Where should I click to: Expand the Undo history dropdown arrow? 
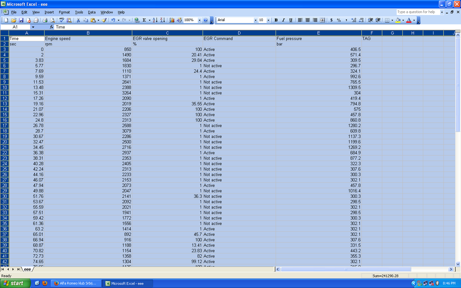point(118,20)
